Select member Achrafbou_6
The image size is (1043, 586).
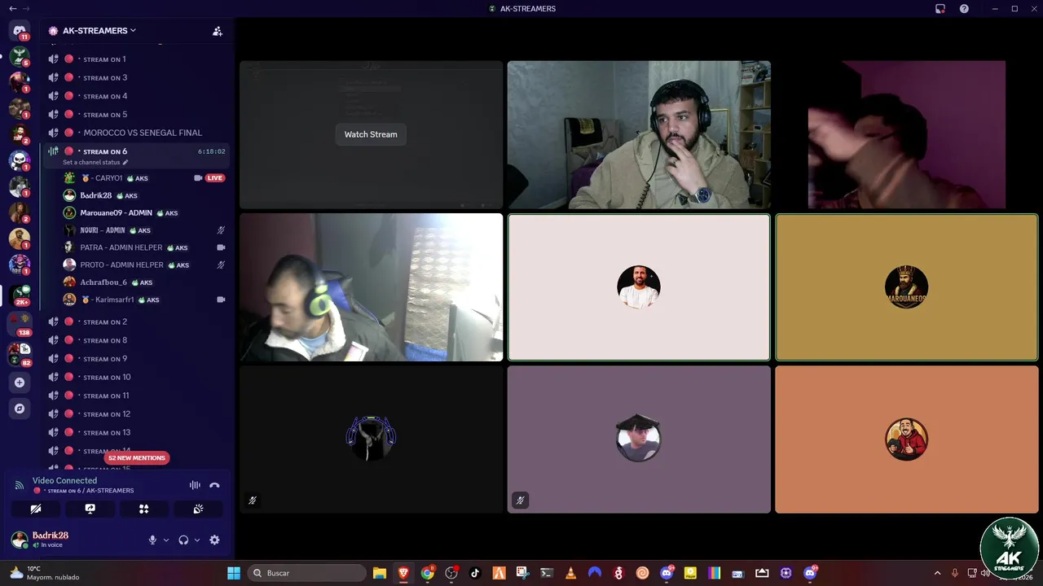144,282
